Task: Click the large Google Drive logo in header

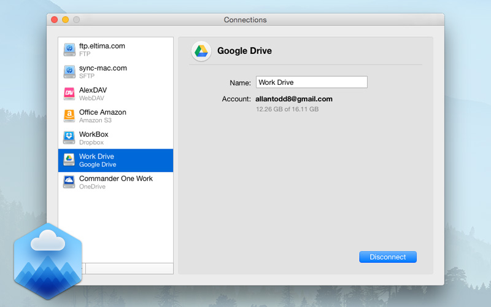Action: [x=201, y=51]
